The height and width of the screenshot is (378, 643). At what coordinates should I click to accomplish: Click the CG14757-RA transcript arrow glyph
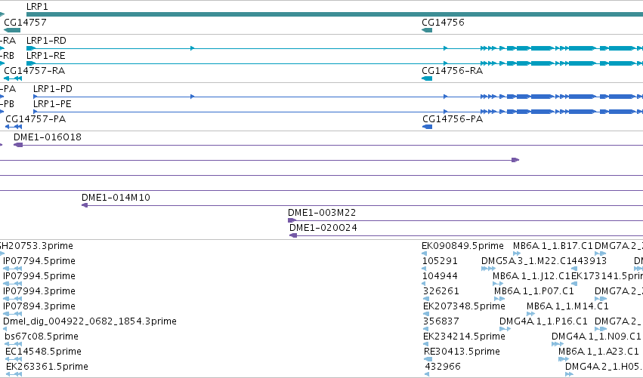click(13, 78)
